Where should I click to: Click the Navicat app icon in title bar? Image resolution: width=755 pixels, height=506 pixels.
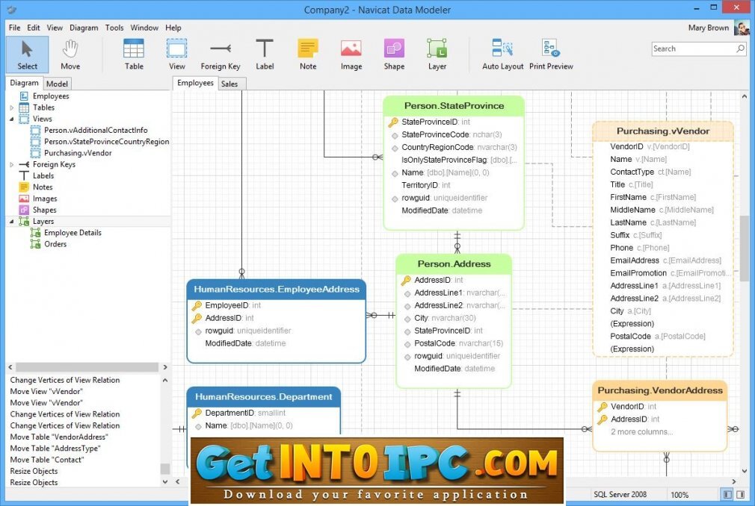[x=11, y=10]
